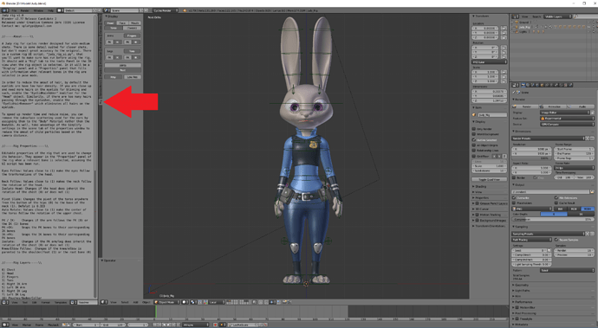This screenshot has width=598, height=328.
Task: Adjust the PNG Compression slider
Action: [553, 220]
